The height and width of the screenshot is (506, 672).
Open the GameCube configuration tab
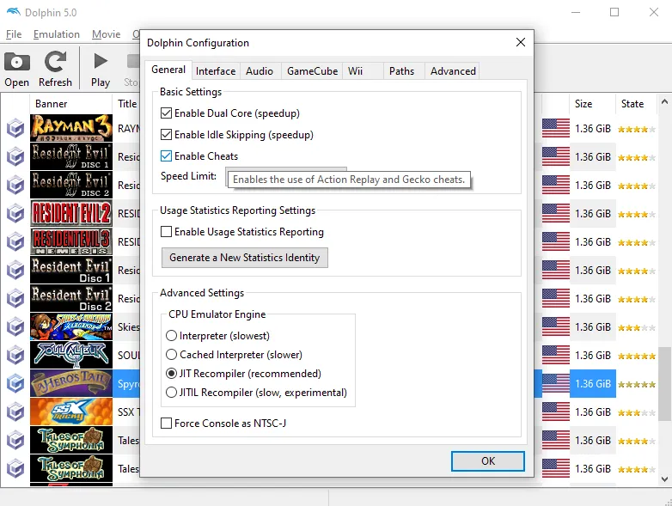312,71
